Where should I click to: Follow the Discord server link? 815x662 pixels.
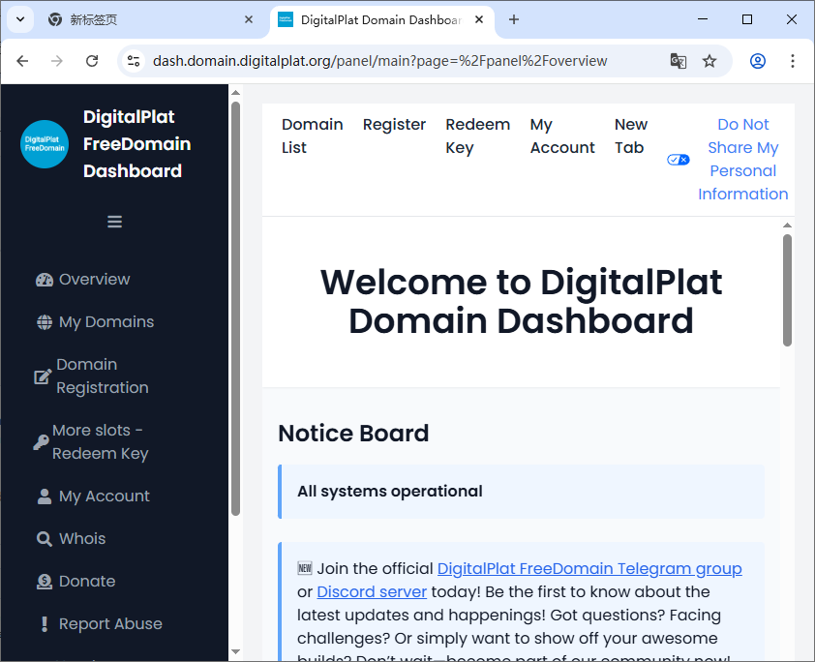coord(372,592)
